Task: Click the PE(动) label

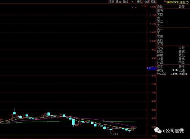Action: coord(183,74)
